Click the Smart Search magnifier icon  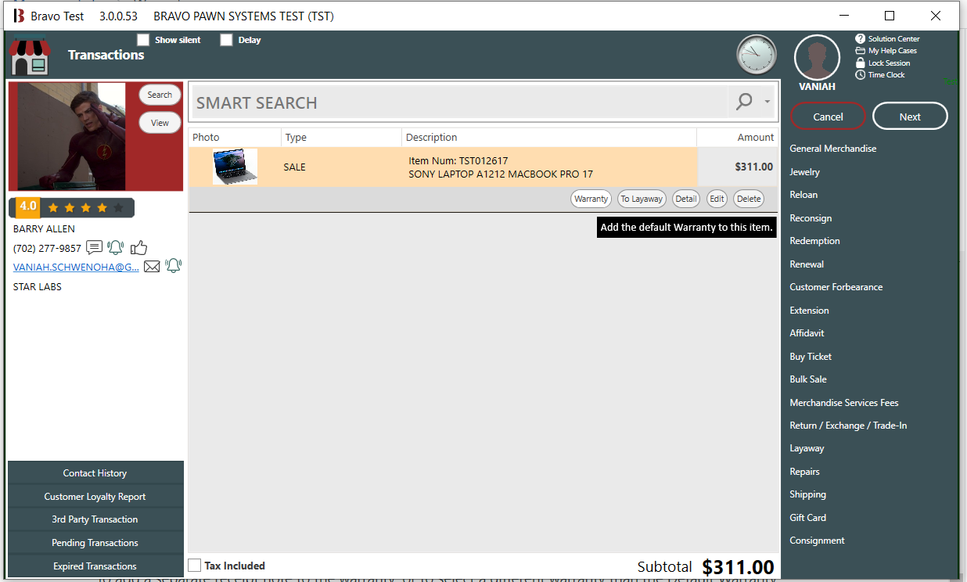click(x=744, y=102)
